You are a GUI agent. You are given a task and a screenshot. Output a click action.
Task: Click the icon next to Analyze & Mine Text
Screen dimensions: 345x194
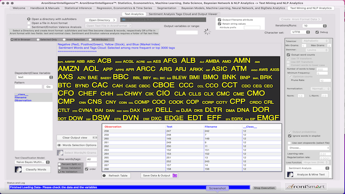(x=290, y=175)
